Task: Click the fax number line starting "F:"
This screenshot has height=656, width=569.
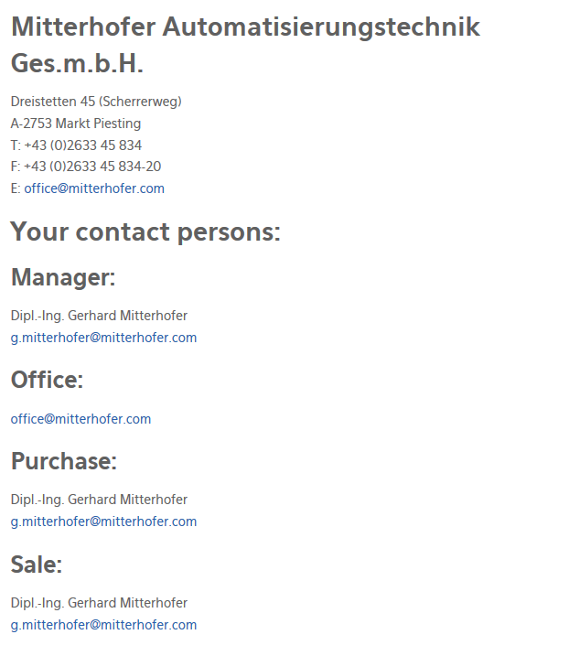Action: click(86, 167)
